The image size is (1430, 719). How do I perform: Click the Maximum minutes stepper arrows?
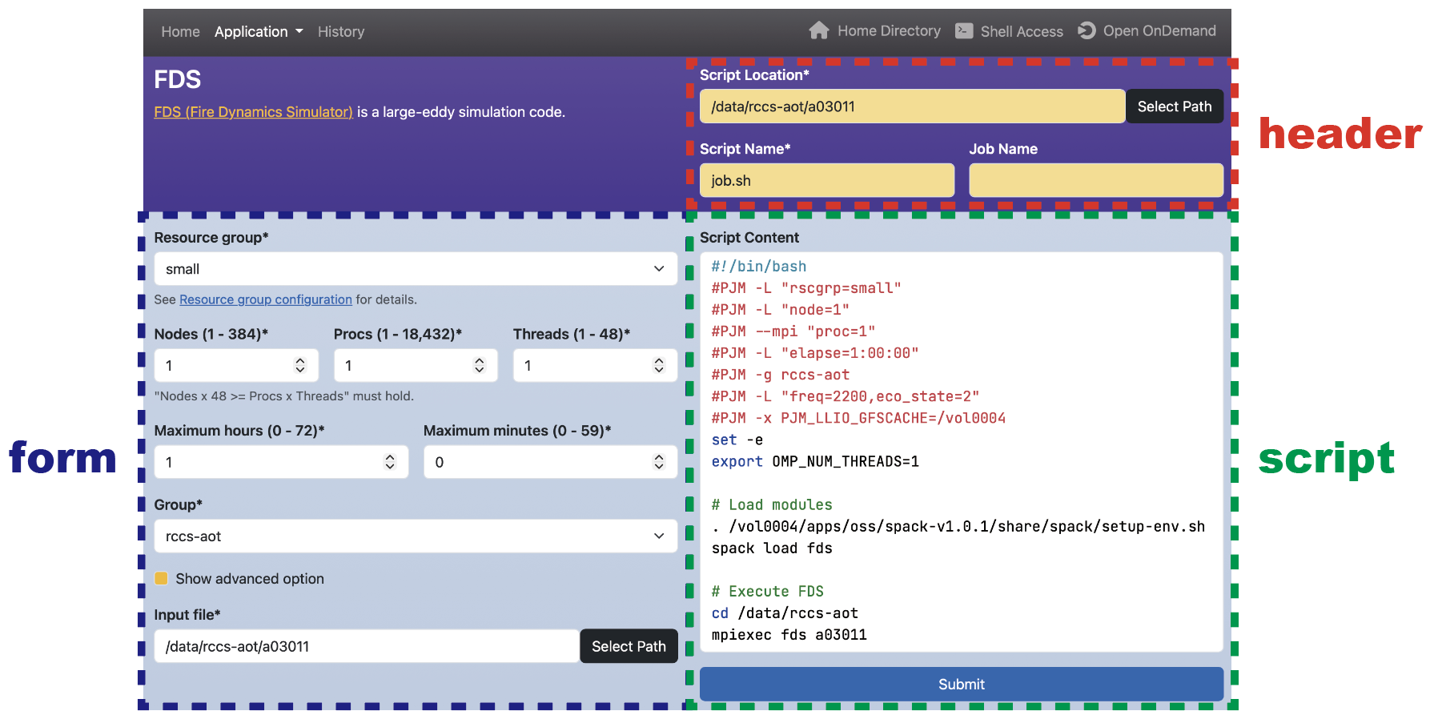point(659,462)
